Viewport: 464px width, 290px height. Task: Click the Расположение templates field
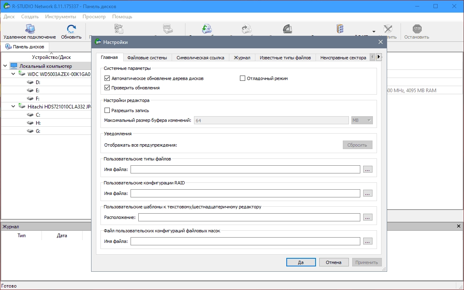(249, 217)
